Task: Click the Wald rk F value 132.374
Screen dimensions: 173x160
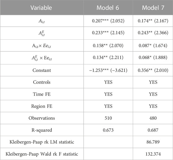Action: (x=153, y=154)
